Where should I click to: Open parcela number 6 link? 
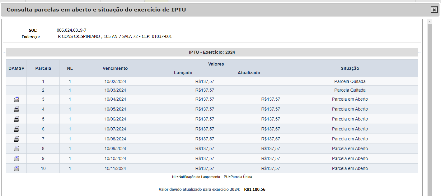(43, 129)
